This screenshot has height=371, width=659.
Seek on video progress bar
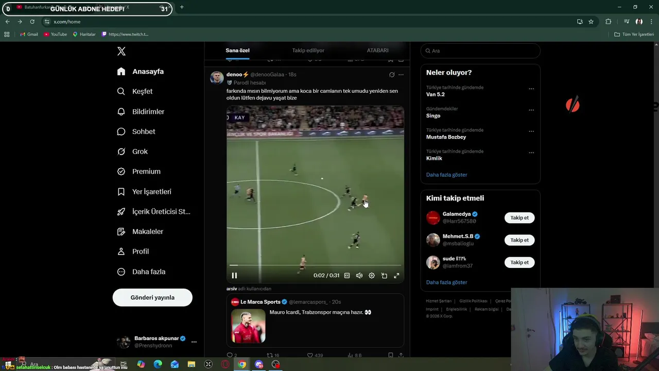(x=315, y=265)
